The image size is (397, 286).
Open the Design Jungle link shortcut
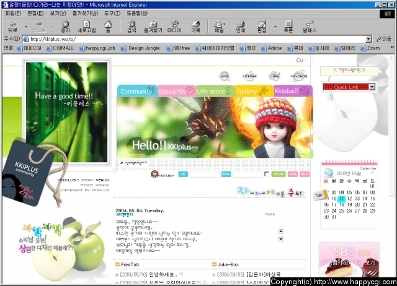[140, 48]
